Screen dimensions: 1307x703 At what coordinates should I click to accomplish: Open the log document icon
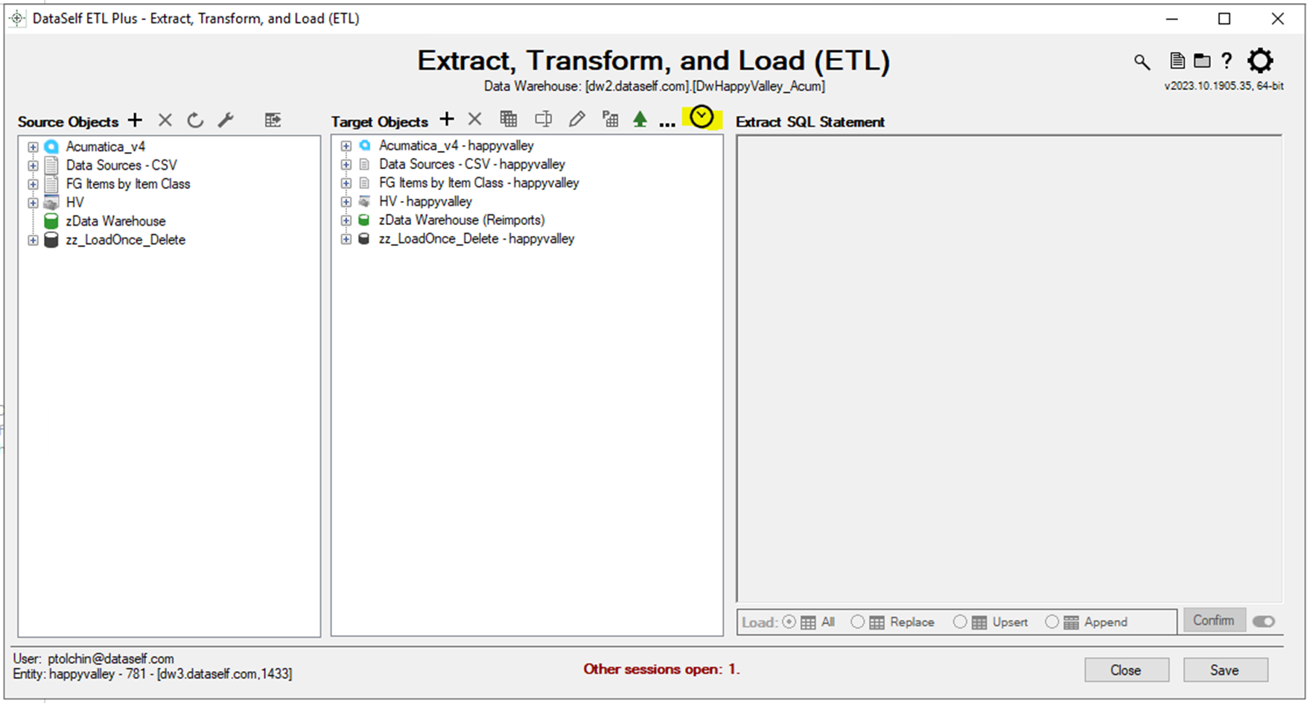(x=1177, y=61)
